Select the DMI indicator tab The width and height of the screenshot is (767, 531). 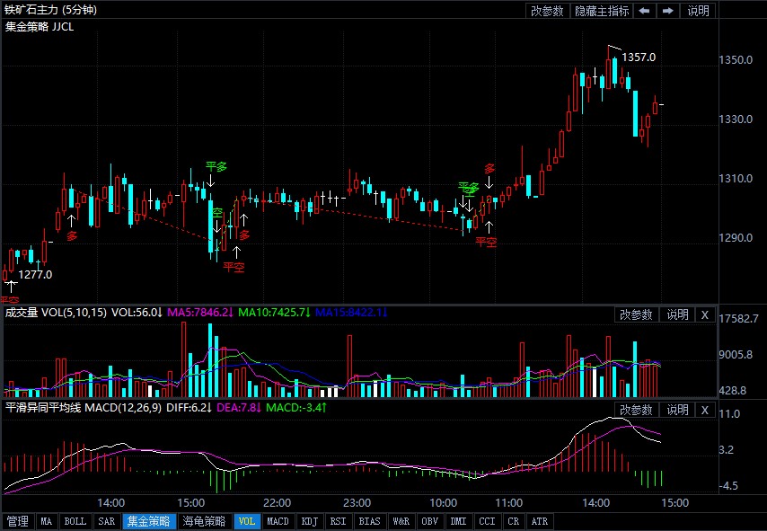coord(459,521)
